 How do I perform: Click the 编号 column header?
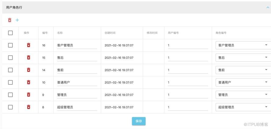[x=45, y=33]
